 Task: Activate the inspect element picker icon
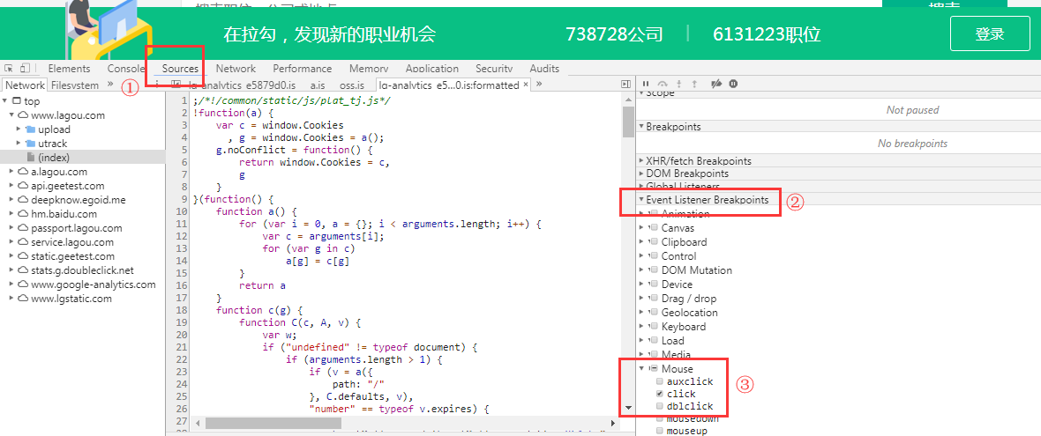pos(10,68)
